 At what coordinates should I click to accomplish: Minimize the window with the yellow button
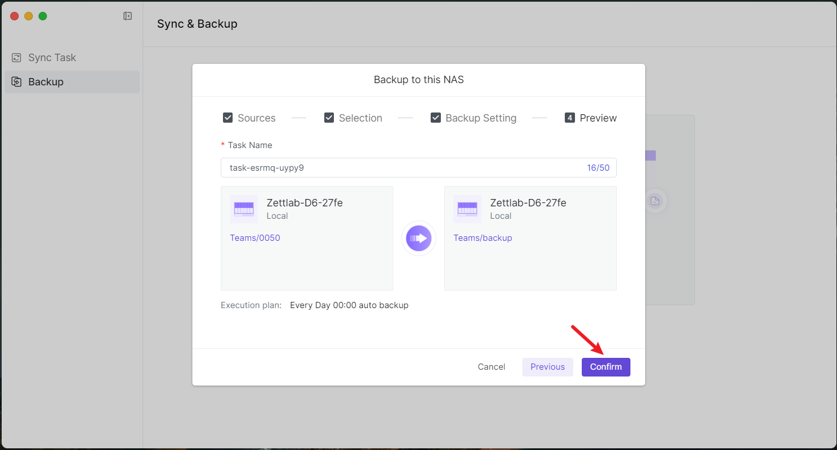pos(28,16)
